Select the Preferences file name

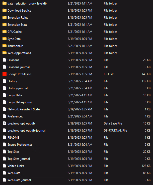15,116
